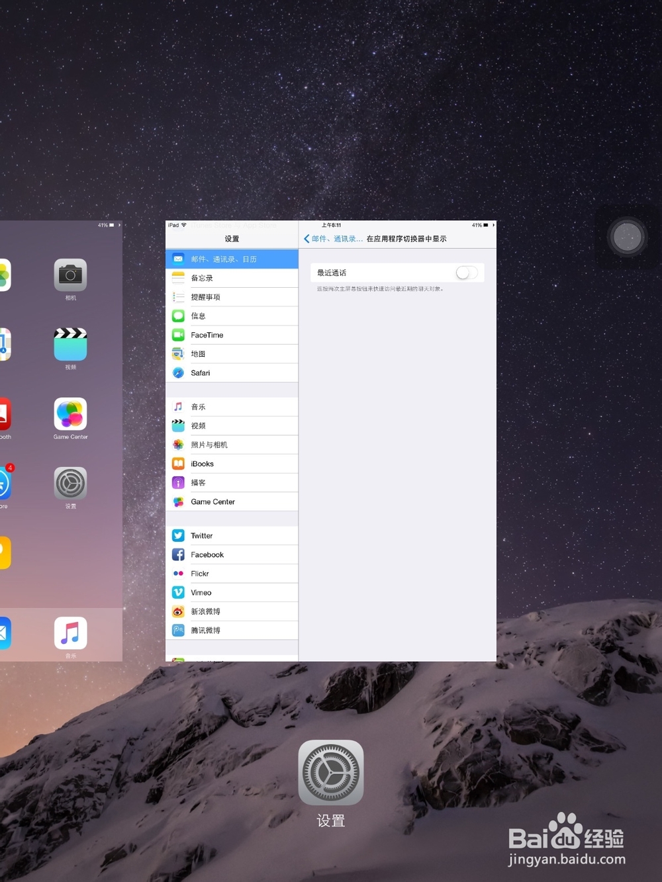The height and width of the screenshot is (882, 662).
Task: Tap the Game Center bubbles icon in list
Action: [x=178, y=502]
